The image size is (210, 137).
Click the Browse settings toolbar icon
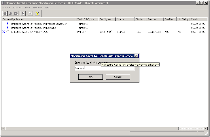pos(30,13)
